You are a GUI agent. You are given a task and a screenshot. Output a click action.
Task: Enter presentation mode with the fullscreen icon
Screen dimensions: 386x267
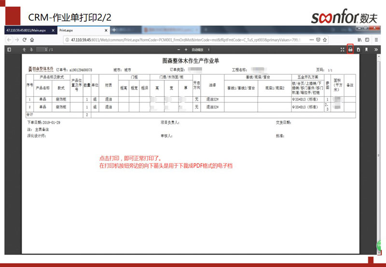click(343, 50)
